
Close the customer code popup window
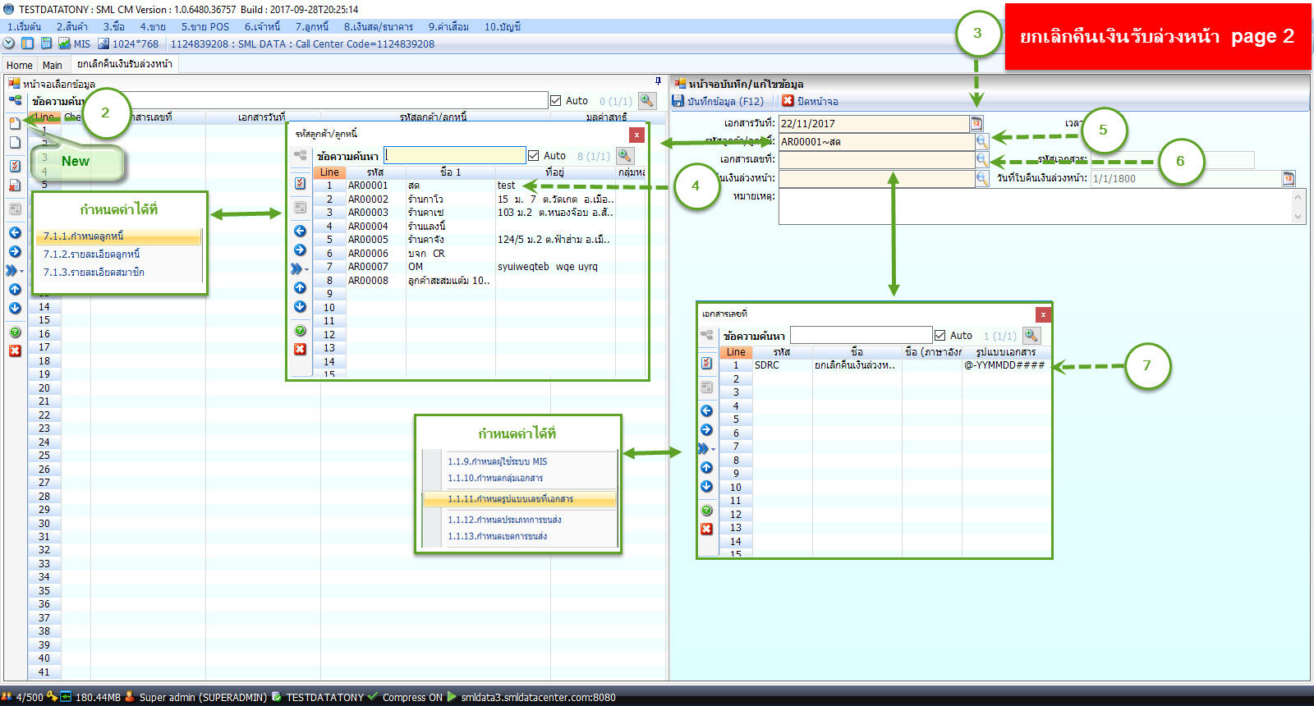pos(636,135)
